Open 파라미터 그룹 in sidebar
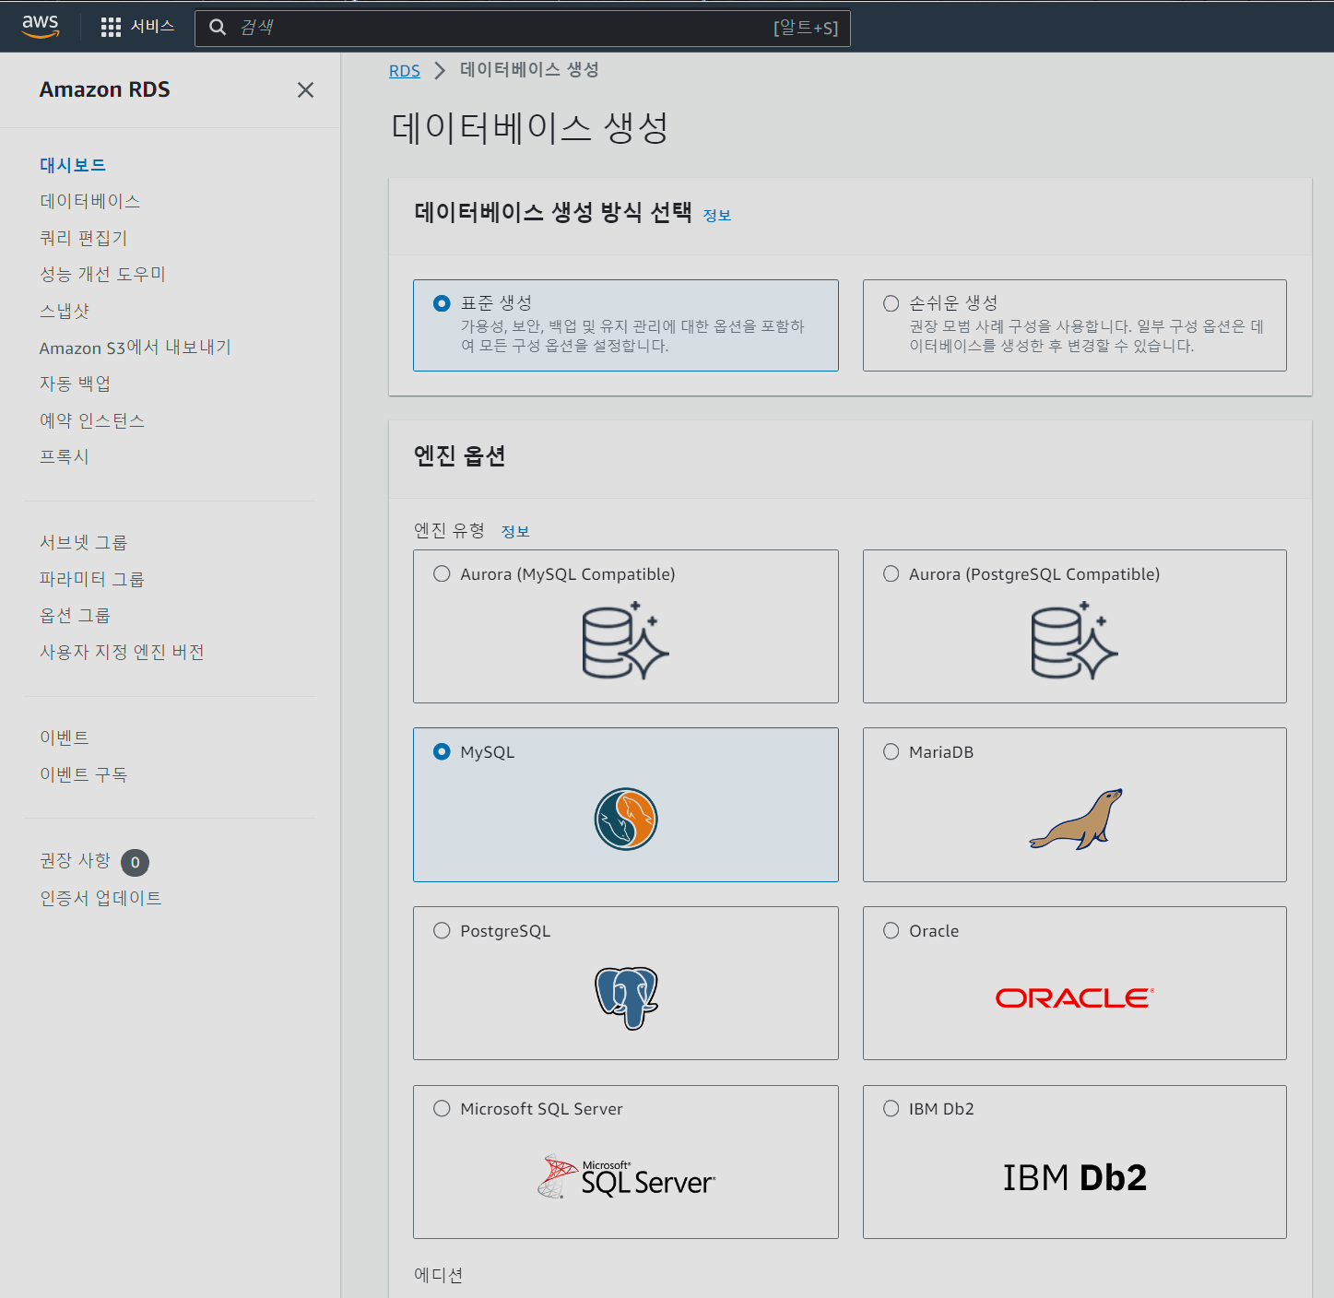The image size is (1334, 1298). [x=92, y=579]
